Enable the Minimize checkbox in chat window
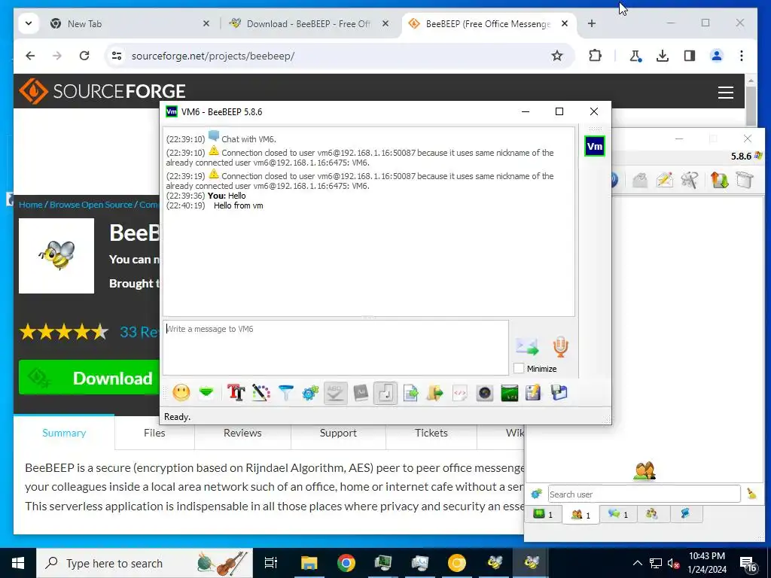 519,369
